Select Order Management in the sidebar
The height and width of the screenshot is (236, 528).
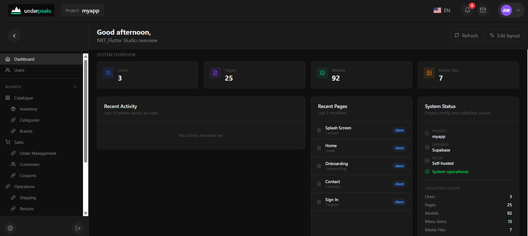pyautogui.click(x=41, y=153)
